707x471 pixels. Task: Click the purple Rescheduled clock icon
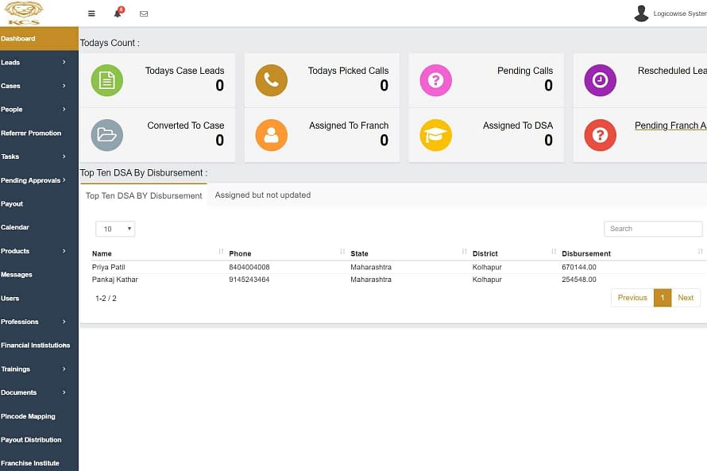click(600, 80)
